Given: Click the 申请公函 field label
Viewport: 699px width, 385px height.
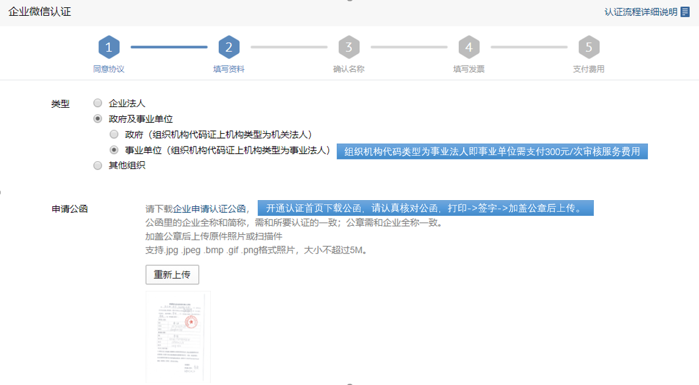Looking at the screenshot, I should coord(69,209).
